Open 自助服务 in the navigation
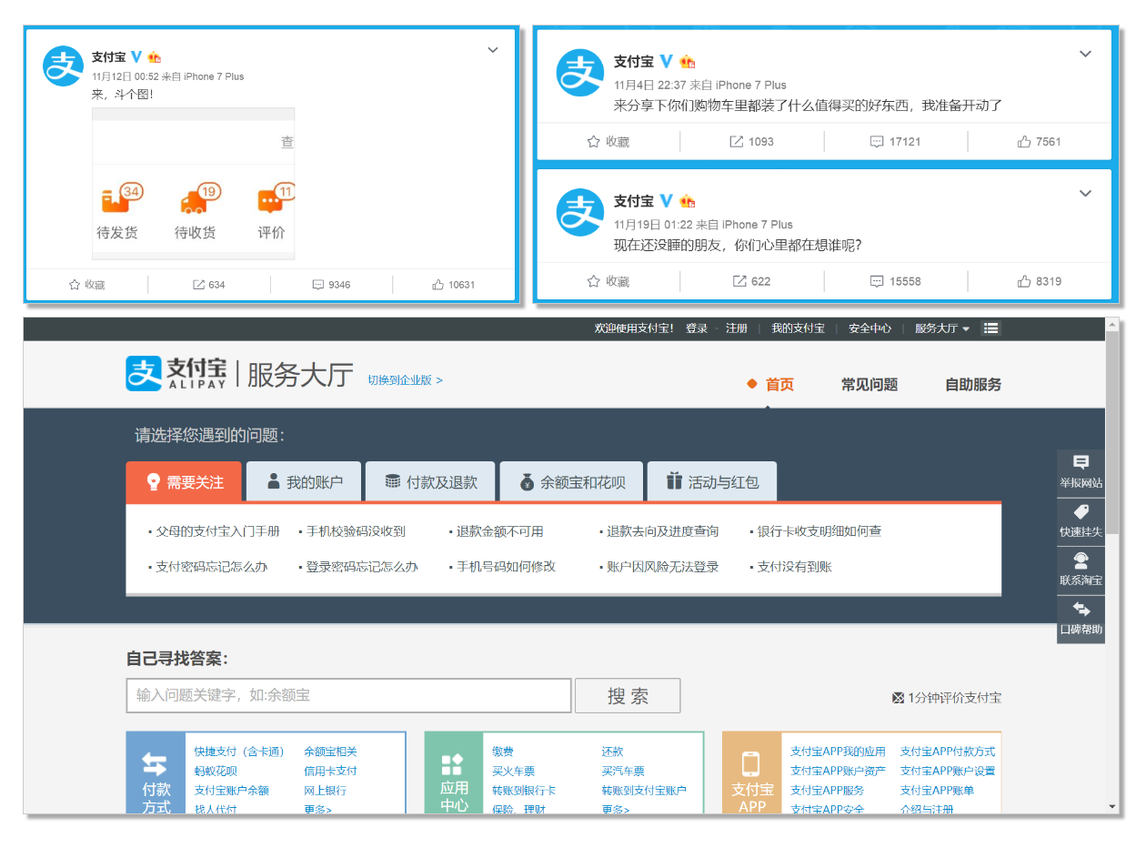 click(x=973, y=385)
